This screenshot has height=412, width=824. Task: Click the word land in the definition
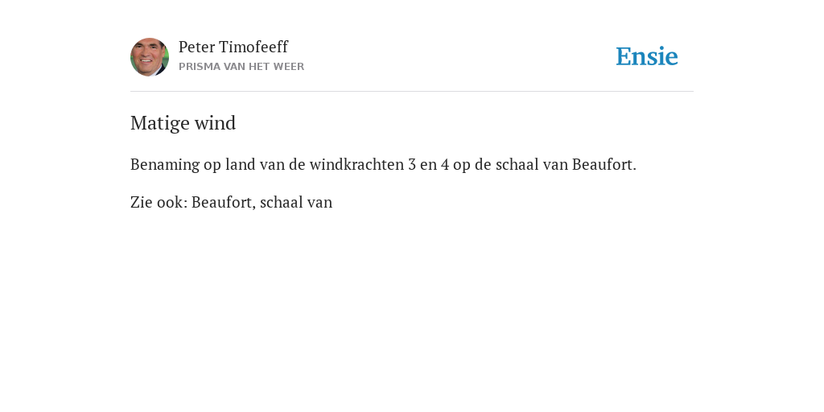tap(237, 164)
